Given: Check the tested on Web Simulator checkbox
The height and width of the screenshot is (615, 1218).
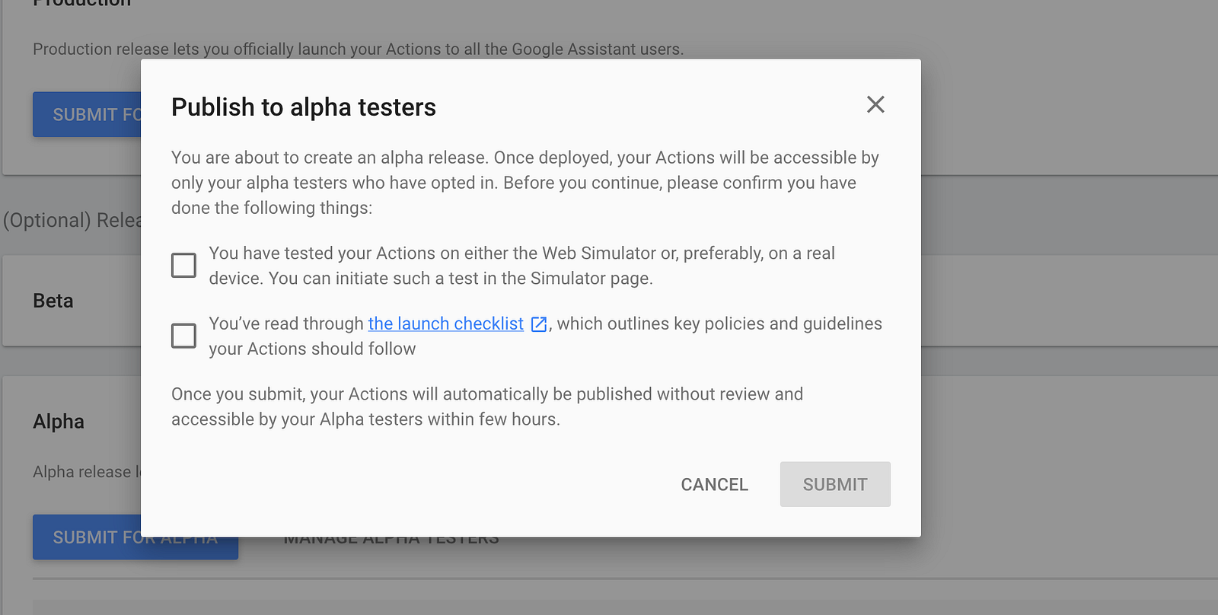Looking at the screenshot, I should (x=183, y=266).
